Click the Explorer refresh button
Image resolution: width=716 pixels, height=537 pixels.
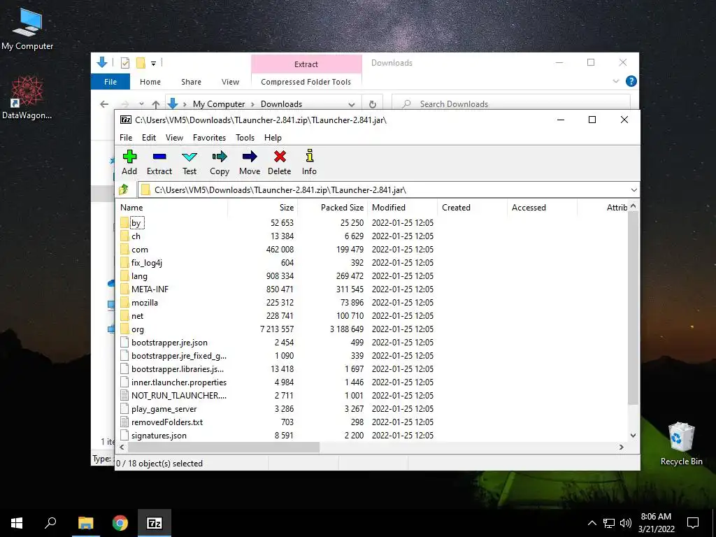point(373,104)
